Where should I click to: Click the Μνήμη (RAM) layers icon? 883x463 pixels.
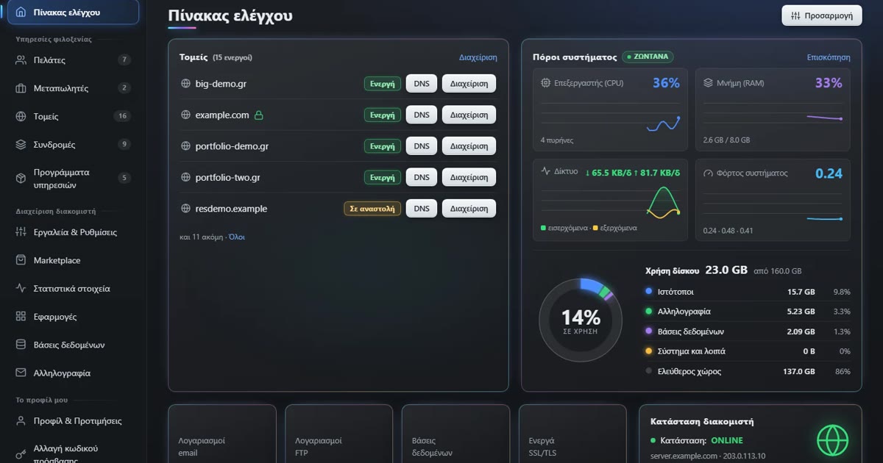[708, 83]
